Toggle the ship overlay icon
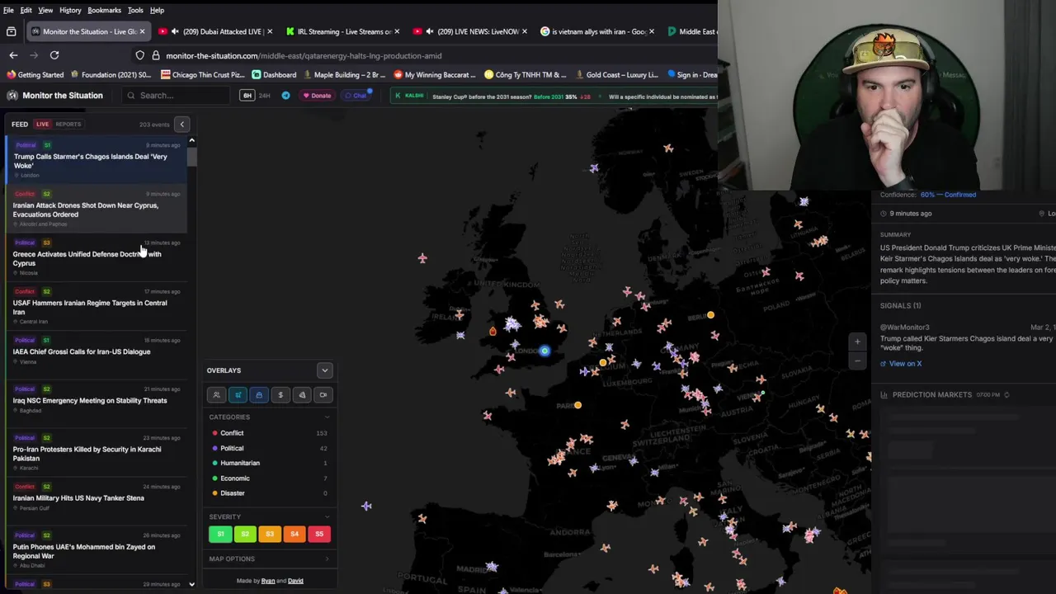Viewport: 1056px width, 594px height. pos(259,395)
